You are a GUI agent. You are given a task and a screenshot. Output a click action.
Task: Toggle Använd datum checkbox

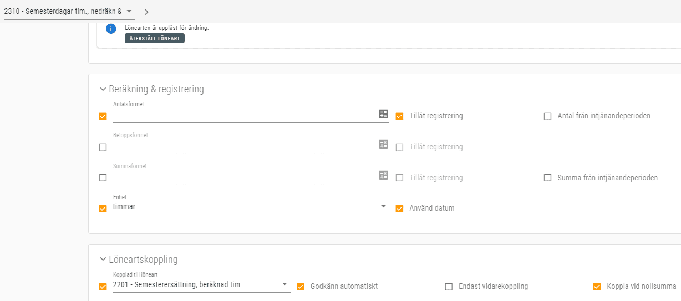click(x=399, y=209)
